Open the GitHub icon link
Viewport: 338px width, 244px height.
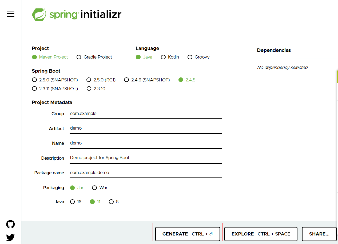[10, 224]
